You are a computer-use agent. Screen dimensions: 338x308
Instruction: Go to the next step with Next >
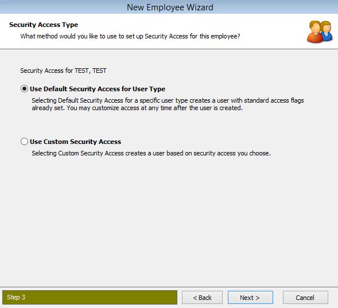pos(250,298)
